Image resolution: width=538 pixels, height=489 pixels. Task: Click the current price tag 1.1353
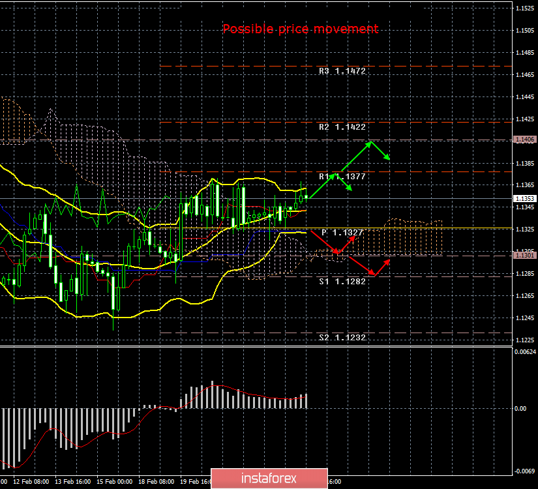pos(524,199)
